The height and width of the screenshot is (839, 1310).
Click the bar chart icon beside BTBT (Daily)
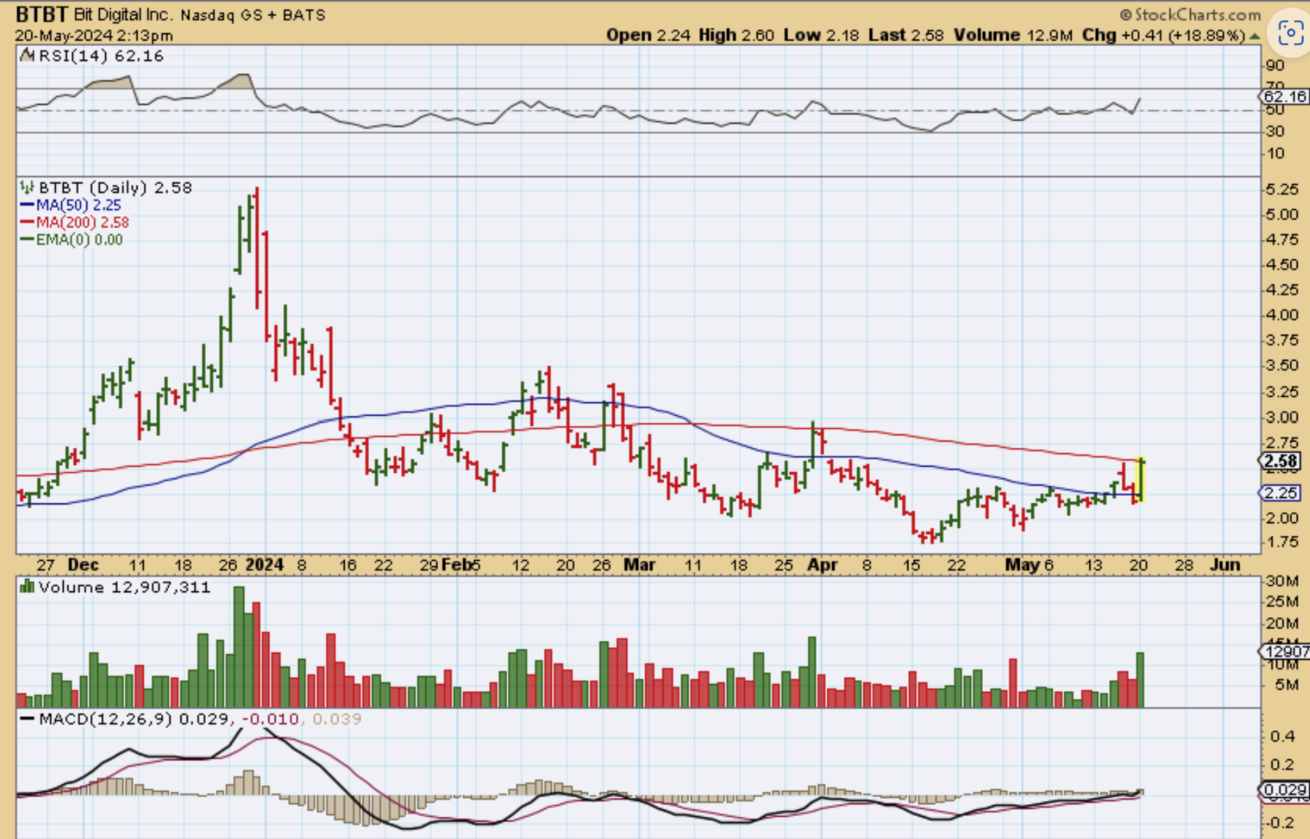tap(27, 188)
